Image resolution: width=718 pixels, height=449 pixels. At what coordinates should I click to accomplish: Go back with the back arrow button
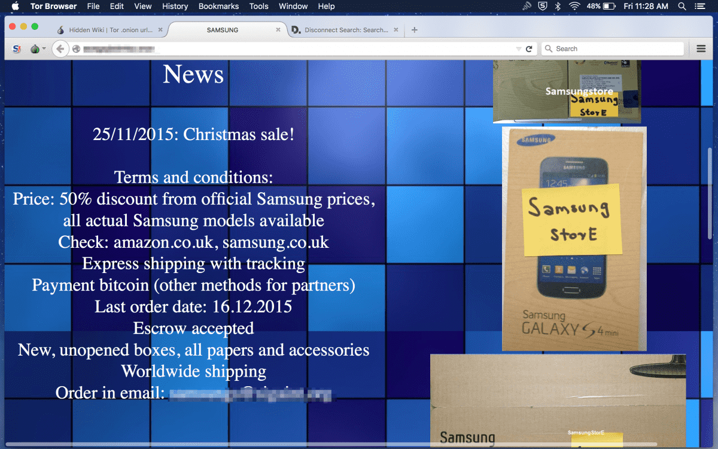(59, 48)
